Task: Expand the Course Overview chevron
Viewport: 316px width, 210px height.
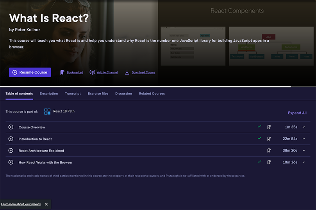Action: tap(304, 127)
